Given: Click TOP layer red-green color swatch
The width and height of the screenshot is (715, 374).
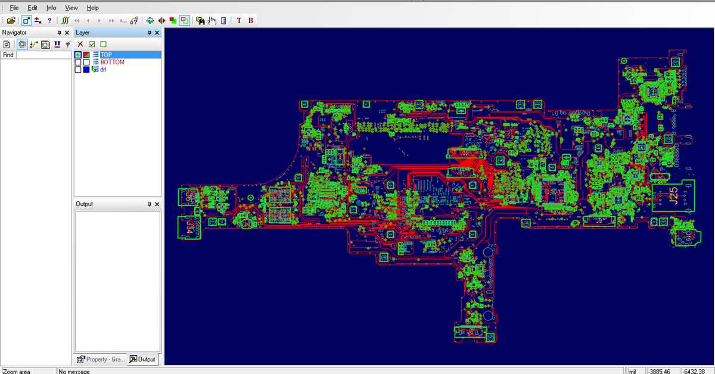Looking at the screenshot, I should point(86,55).
